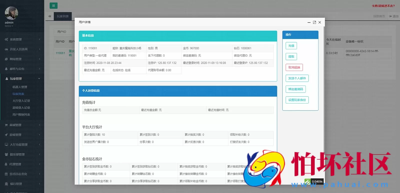This screenshot has height=193, width=400.
Task: Switch to the 玩家列表 tab
Action: coord(63,16)
